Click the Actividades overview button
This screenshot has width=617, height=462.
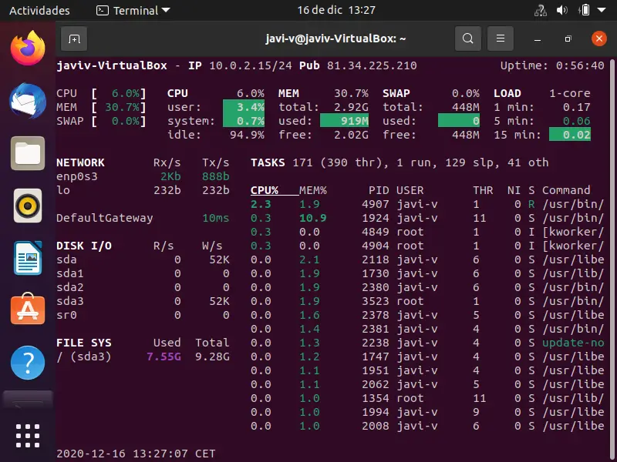point(39,11)
